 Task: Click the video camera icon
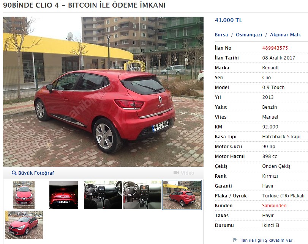176,173
